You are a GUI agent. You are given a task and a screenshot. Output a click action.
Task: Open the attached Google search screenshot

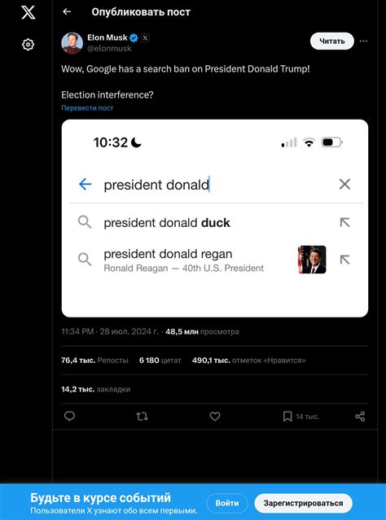point(215,218)
